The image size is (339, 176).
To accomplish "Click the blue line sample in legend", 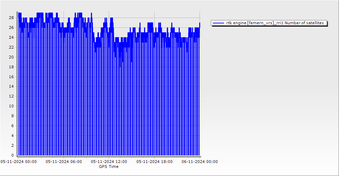I will tap(219, 23).
